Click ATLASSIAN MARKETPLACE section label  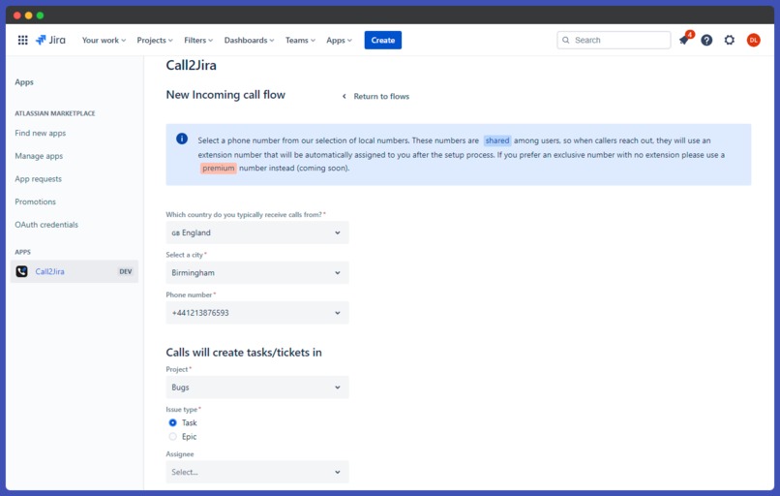(x=55, y=113)
